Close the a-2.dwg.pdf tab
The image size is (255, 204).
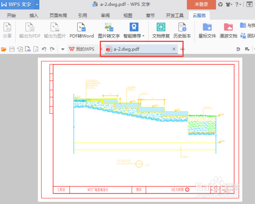point(174,49)
